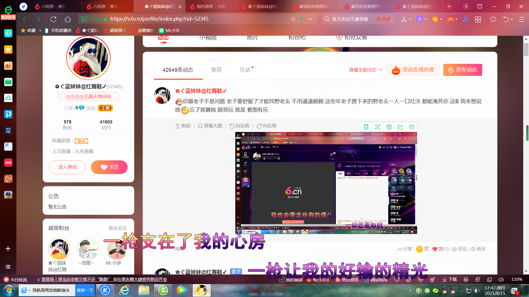Click the green lightning speed-mode icon

302,19
